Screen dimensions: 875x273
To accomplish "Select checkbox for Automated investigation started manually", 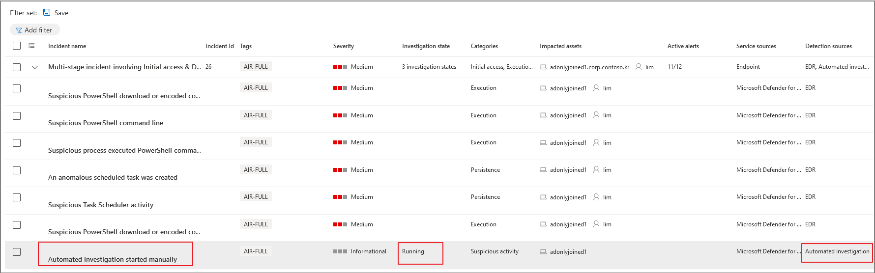I will (x=17, y=252).
